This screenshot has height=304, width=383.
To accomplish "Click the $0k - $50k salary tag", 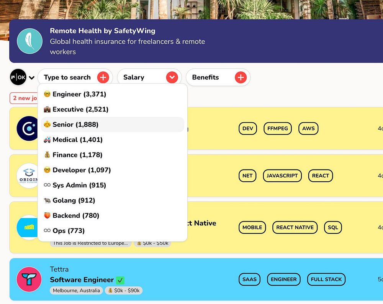I will pos(153,243).
